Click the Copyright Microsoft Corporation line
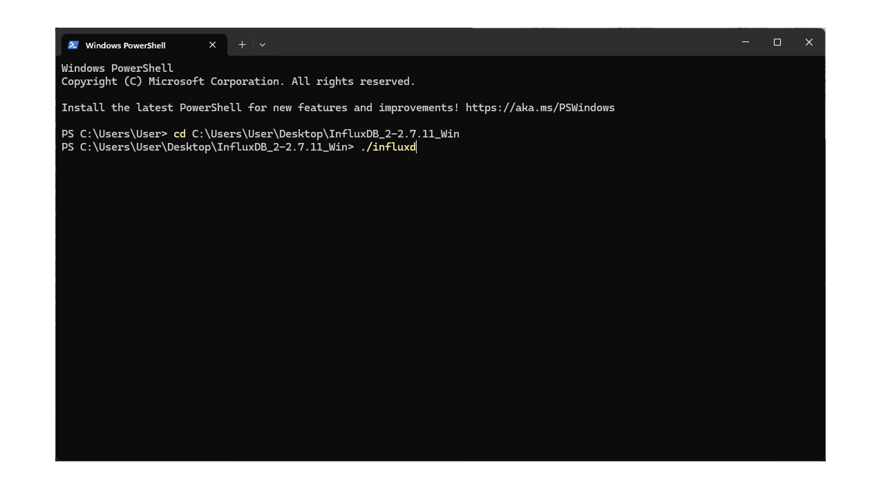 click(x=238, y=81)
